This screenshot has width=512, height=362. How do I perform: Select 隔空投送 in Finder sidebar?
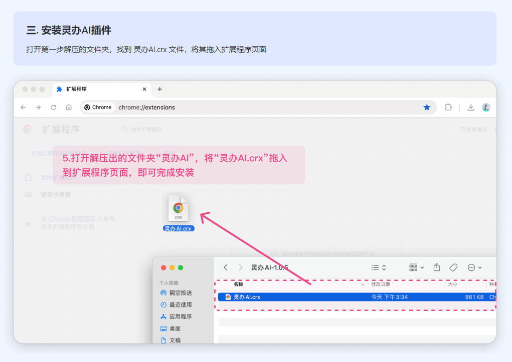click(180, 293)
